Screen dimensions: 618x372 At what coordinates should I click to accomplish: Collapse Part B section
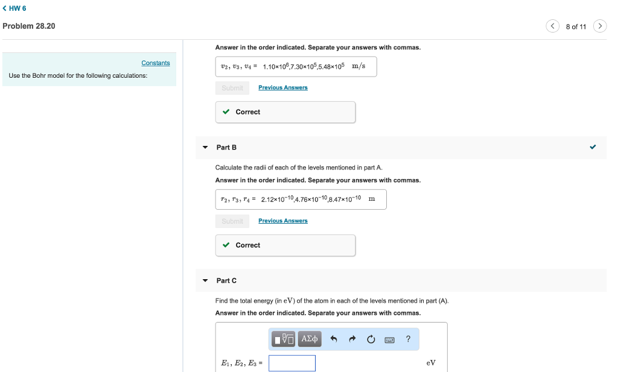point(205,147)
